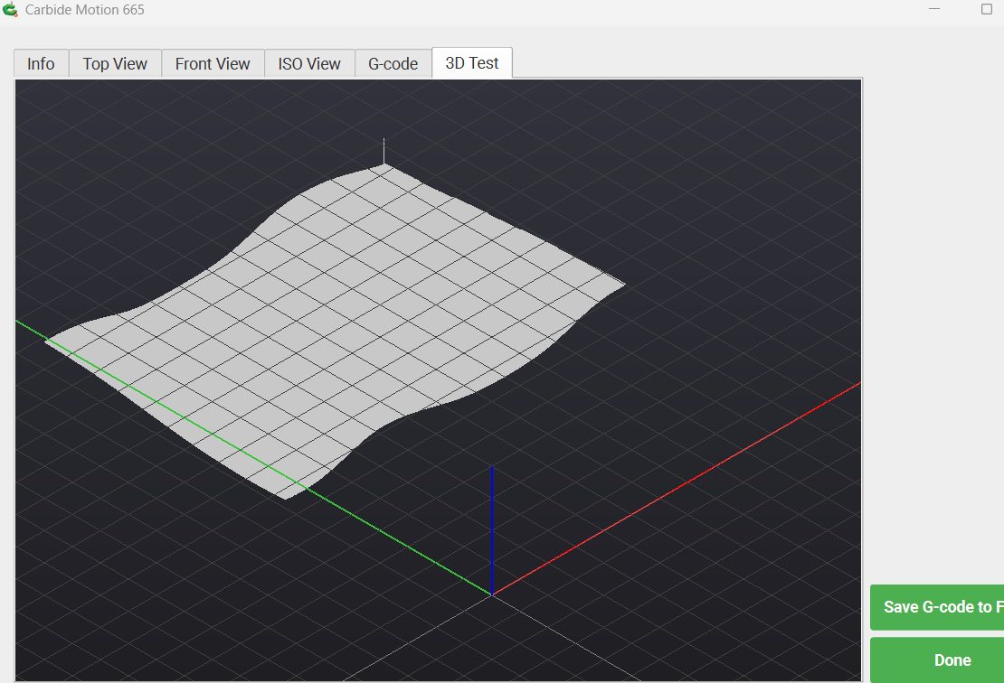Minimize the Carbide Motion window

934,10
